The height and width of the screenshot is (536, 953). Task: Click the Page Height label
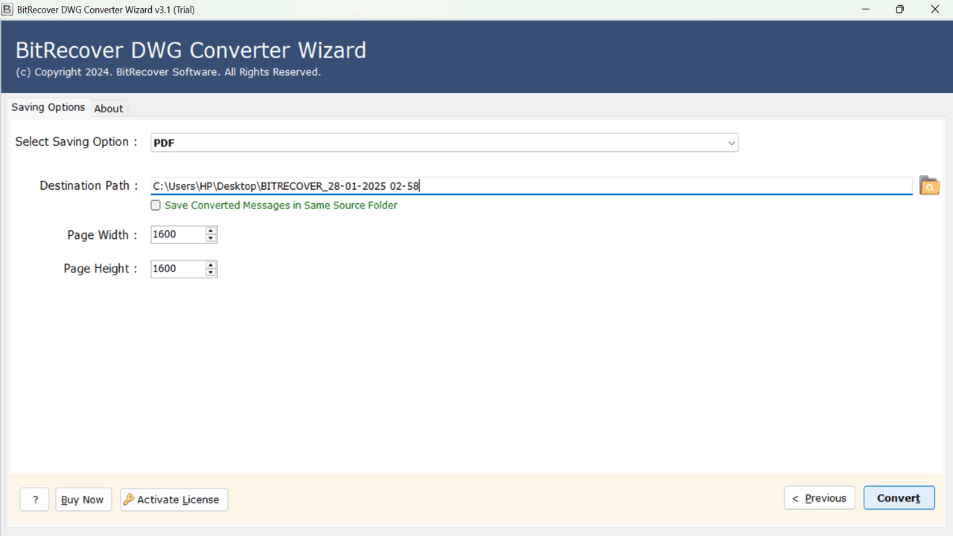point(100,268)
